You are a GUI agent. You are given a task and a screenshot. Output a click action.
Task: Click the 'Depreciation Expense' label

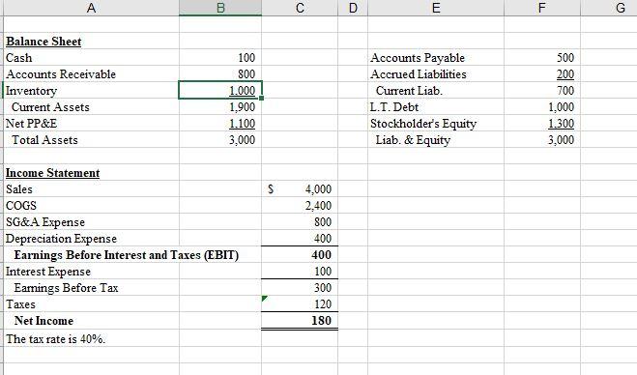(61, 239)
